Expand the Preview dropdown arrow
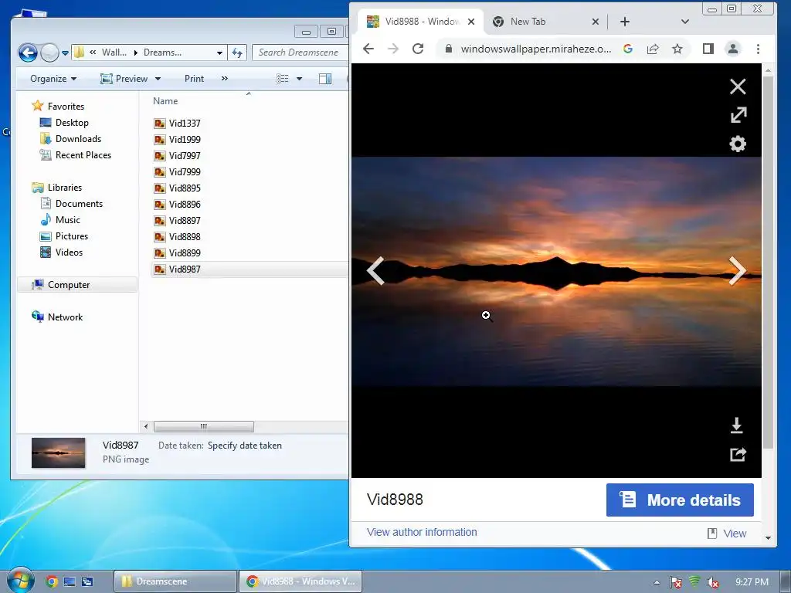 click(158, 79)
